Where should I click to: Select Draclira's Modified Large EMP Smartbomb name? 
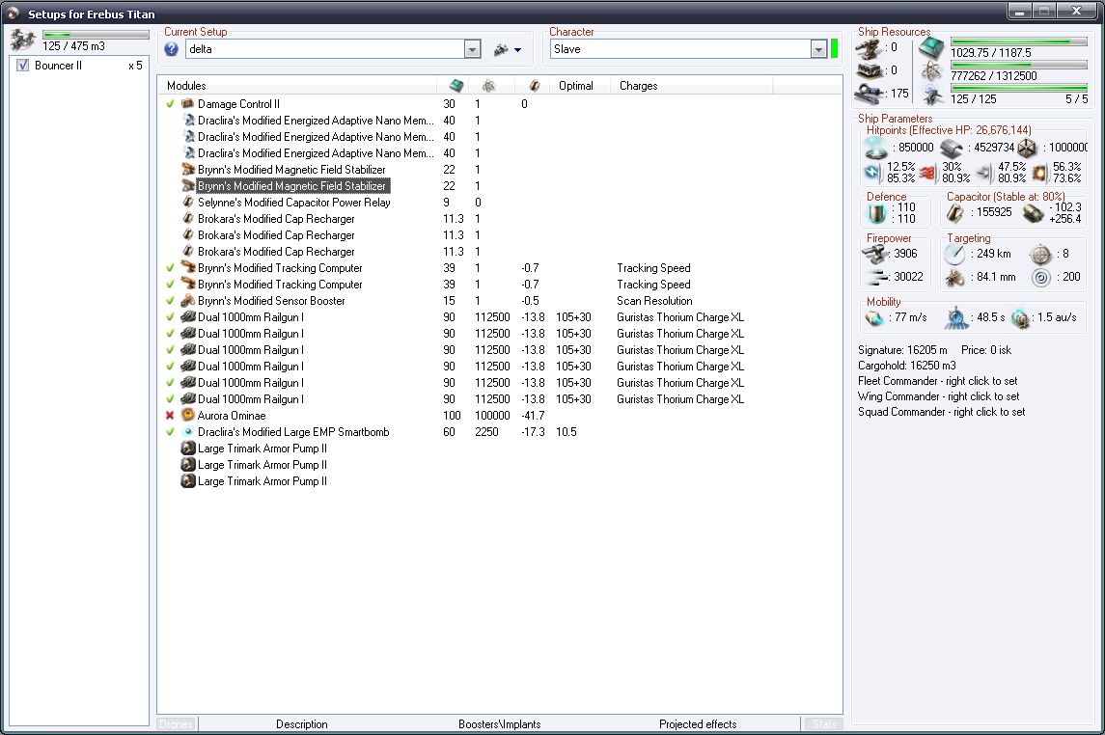[293, 431]
